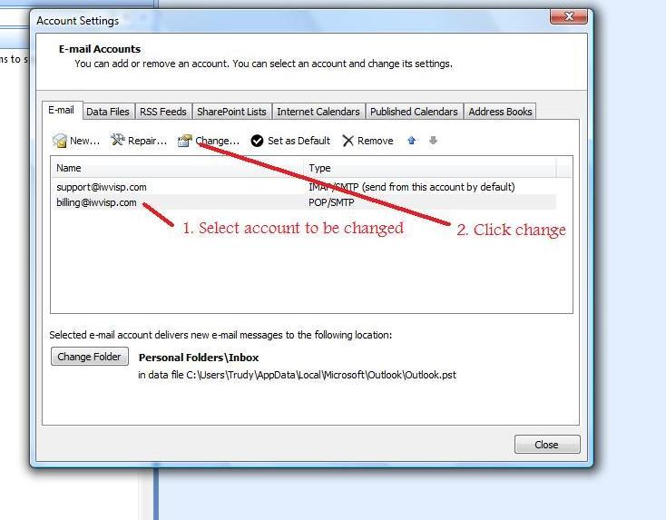Open the Internet Calendars tab
This screenshot has height=520, width=666.
coord(318,112)
